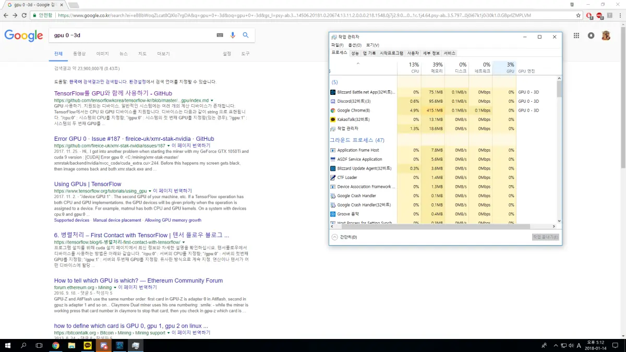The image size is (626, 352).
Task: Click the blue search magnifier icon
Action: 245,35
